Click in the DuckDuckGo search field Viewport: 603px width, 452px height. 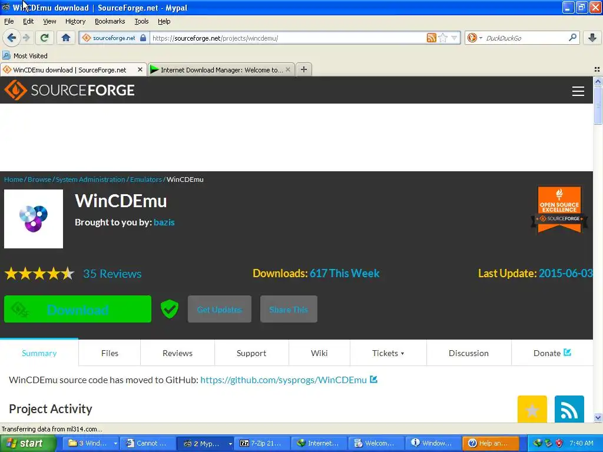525,38
